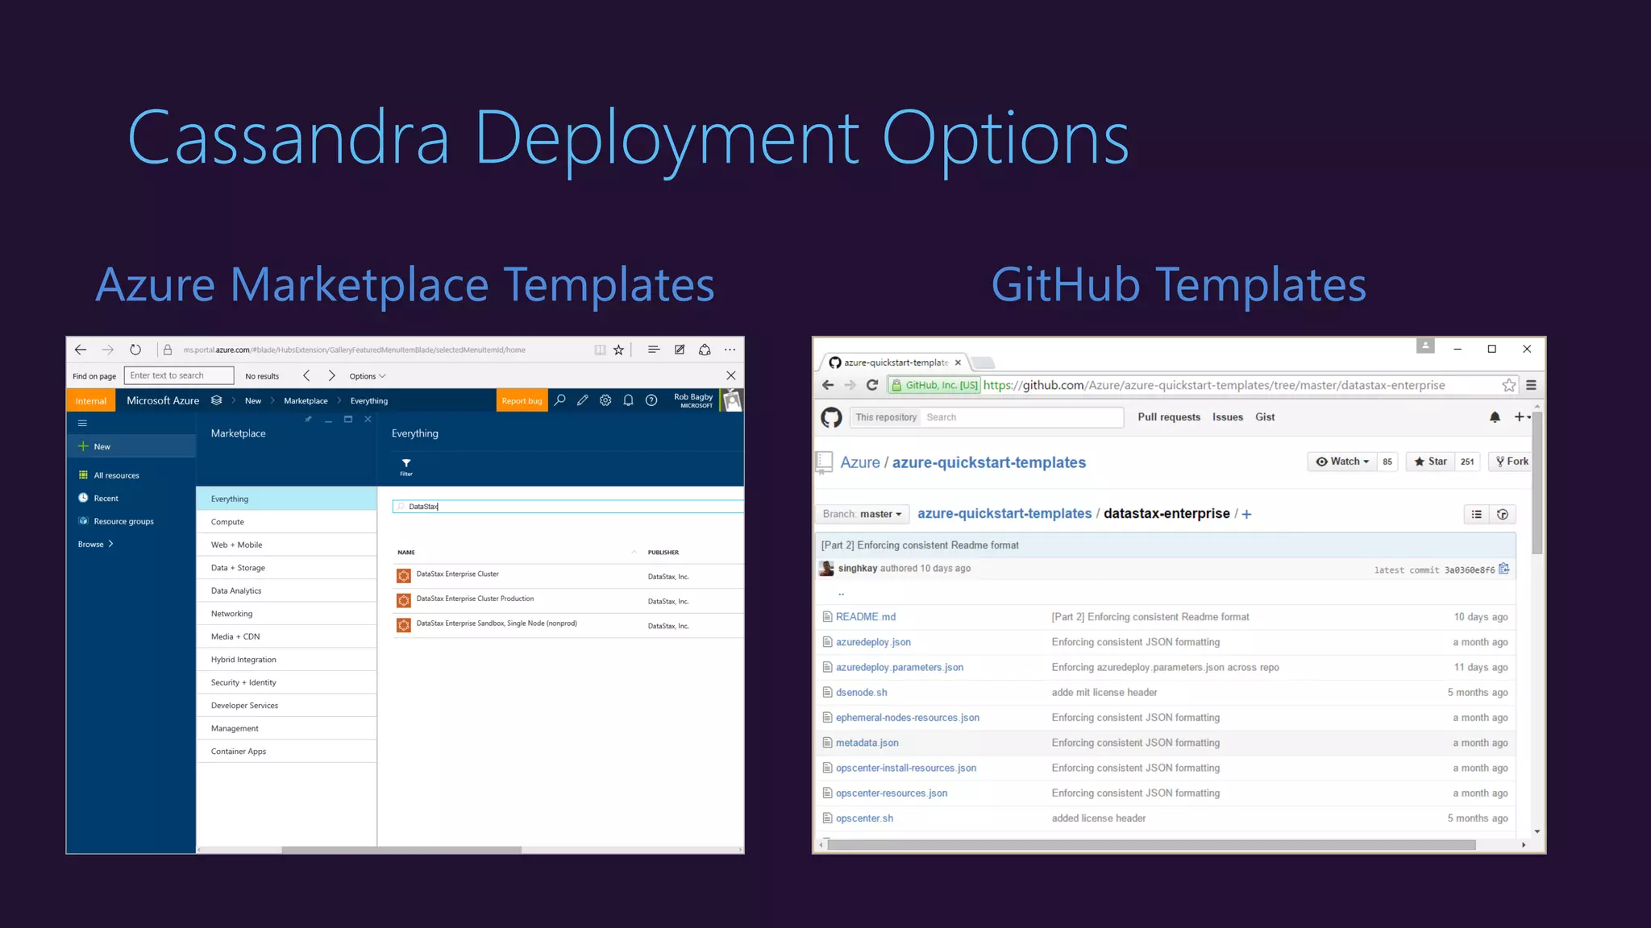Toggle the Azure hamburger sidebar menu
1651x928 pixels.
click(82, 423)
